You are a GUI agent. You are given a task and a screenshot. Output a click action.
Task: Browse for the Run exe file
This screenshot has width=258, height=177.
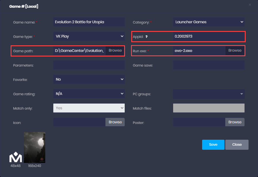235,50
